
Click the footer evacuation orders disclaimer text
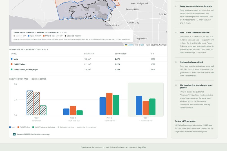113,147
